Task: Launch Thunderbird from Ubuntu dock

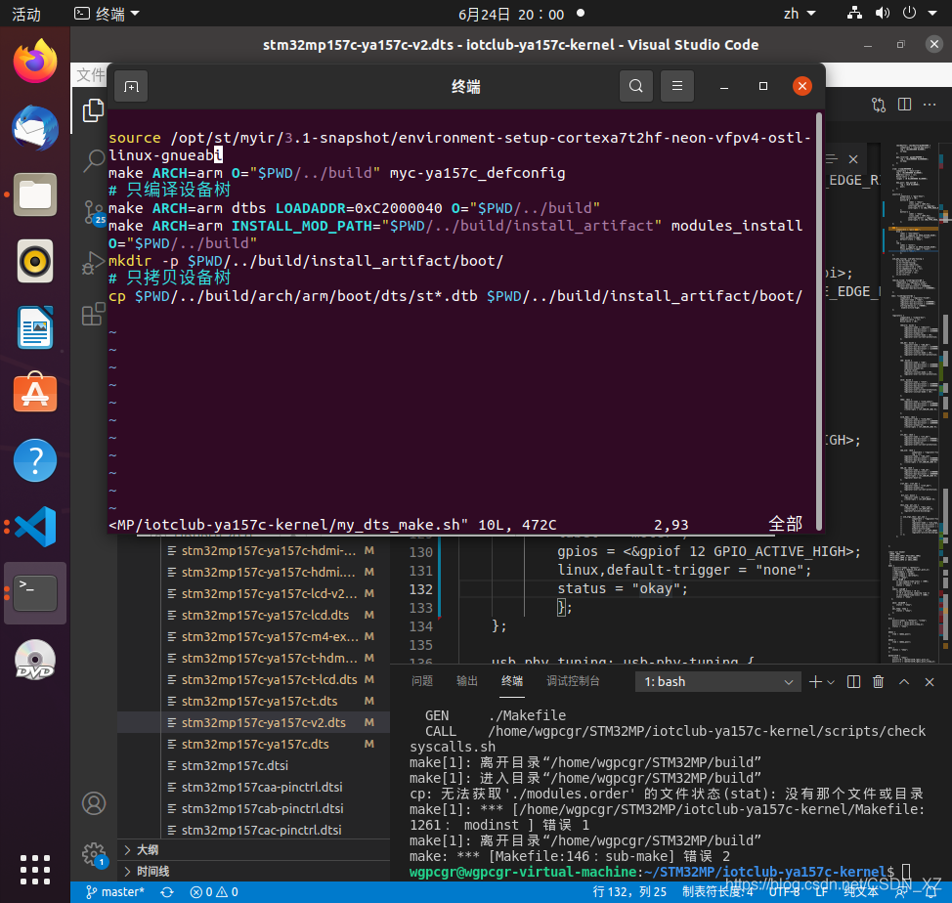Action: 35,128
